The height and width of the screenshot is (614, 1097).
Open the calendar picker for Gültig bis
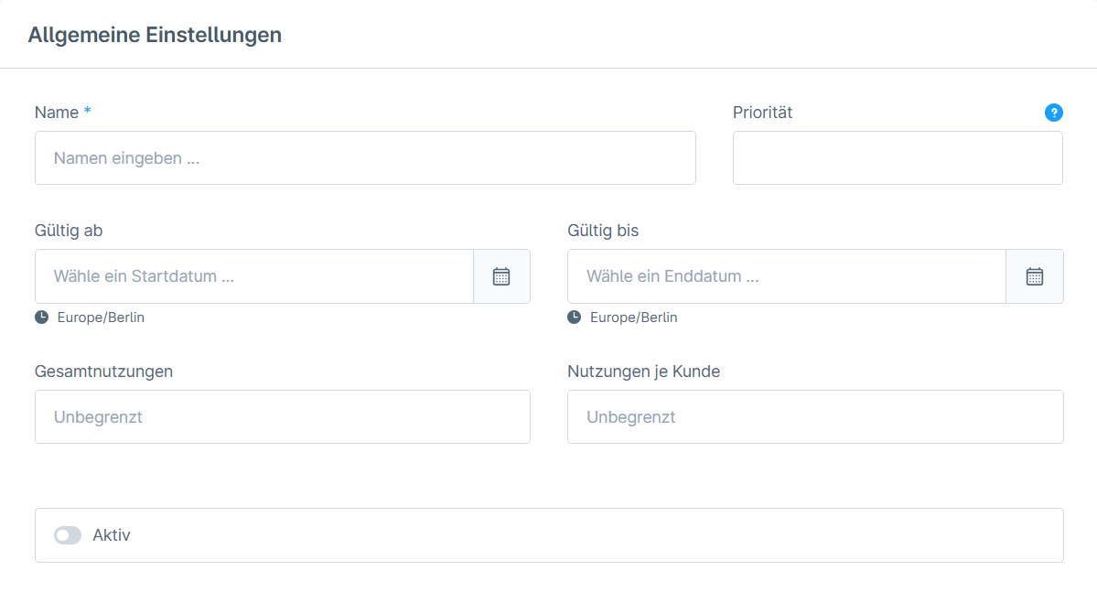click(x=1034, y=276)
